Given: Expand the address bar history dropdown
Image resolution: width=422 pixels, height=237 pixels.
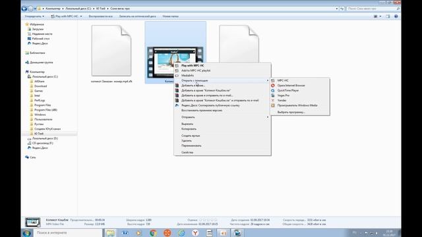Looking at the screenshot, I should 337,9.
